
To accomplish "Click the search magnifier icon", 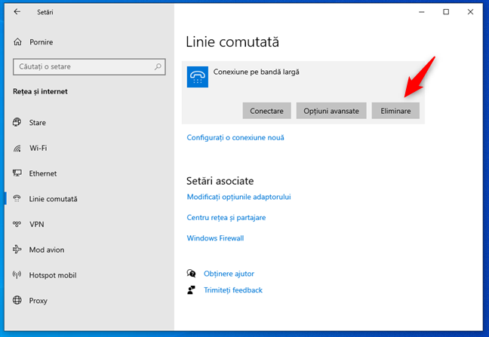I will tap(158, 67).
